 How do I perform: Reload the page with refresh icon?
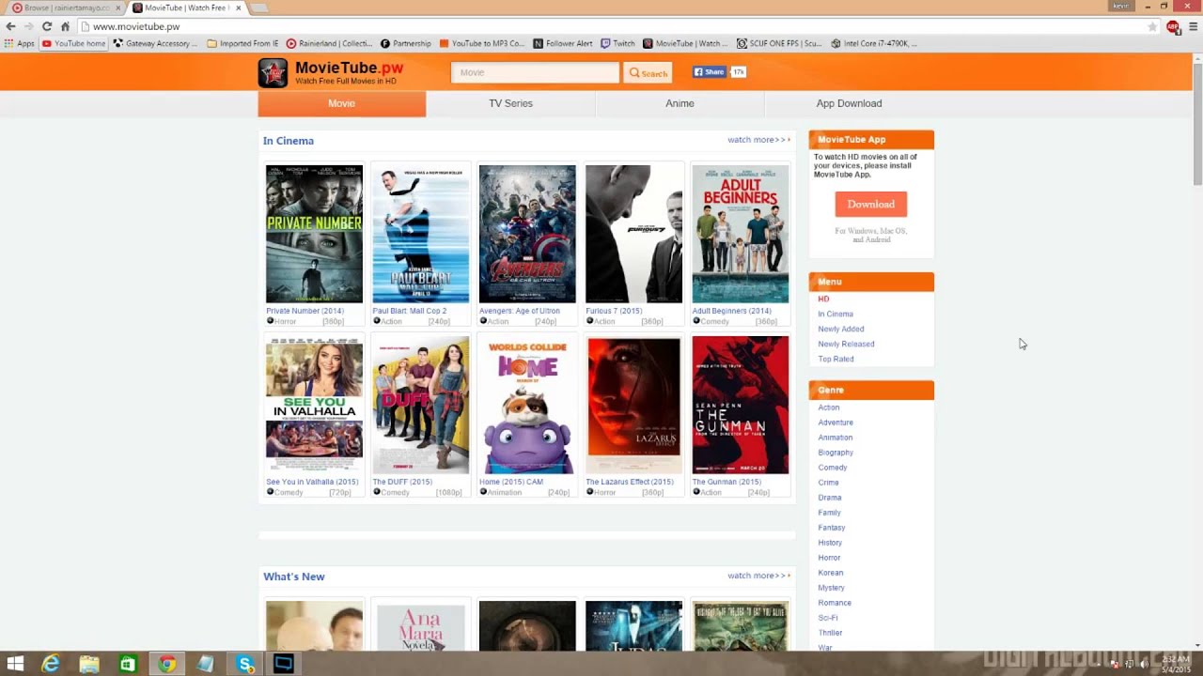click(47, 26)
